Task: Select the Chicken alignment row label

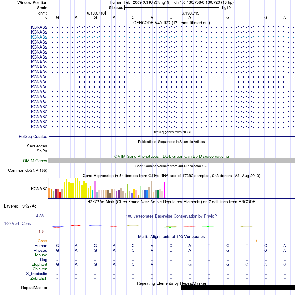Action: (x=40, y=269)
